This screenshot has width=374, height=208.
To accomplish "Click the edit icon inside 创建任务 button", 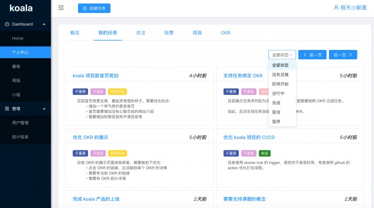I will tap(85, 8).
